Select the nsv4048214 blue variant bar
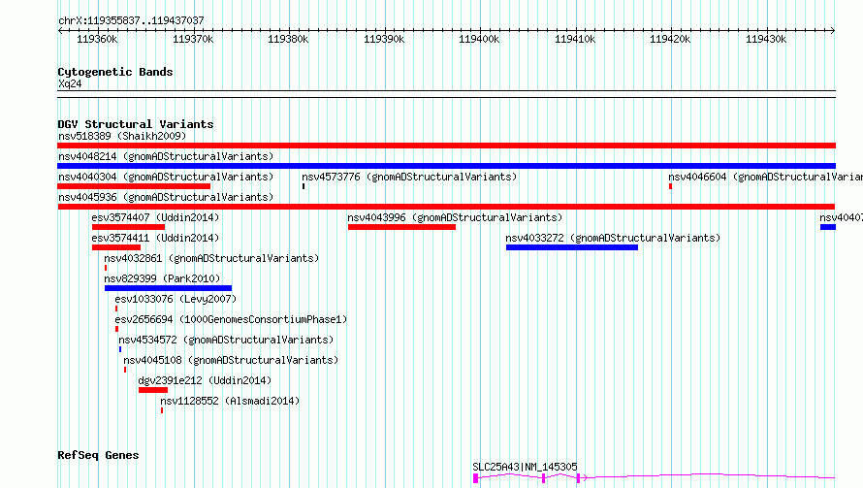Image resolution: width=863 pixels, height=488 pixels. point(446,166)
